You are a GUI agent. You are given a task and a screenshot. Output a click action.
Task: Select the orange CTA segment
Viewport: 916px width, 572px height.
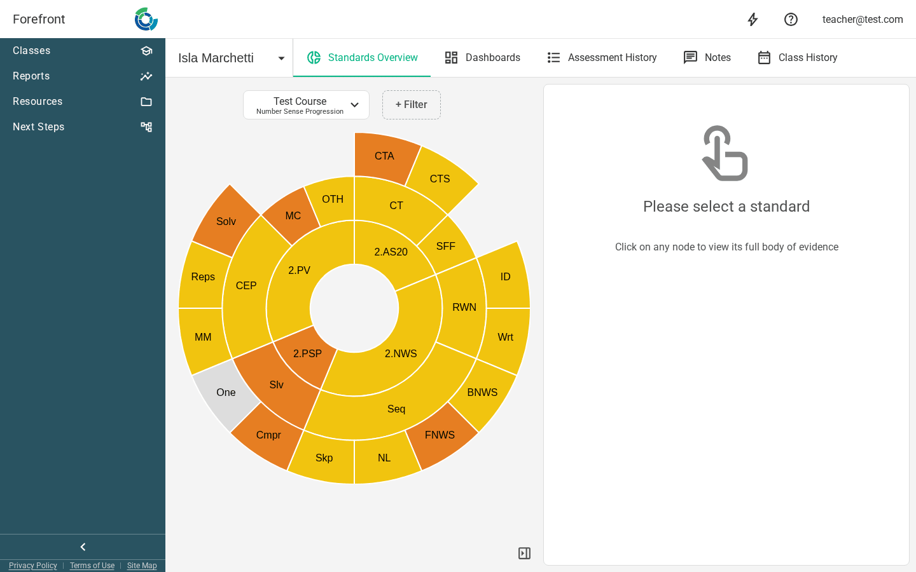[x=384, y=156]
